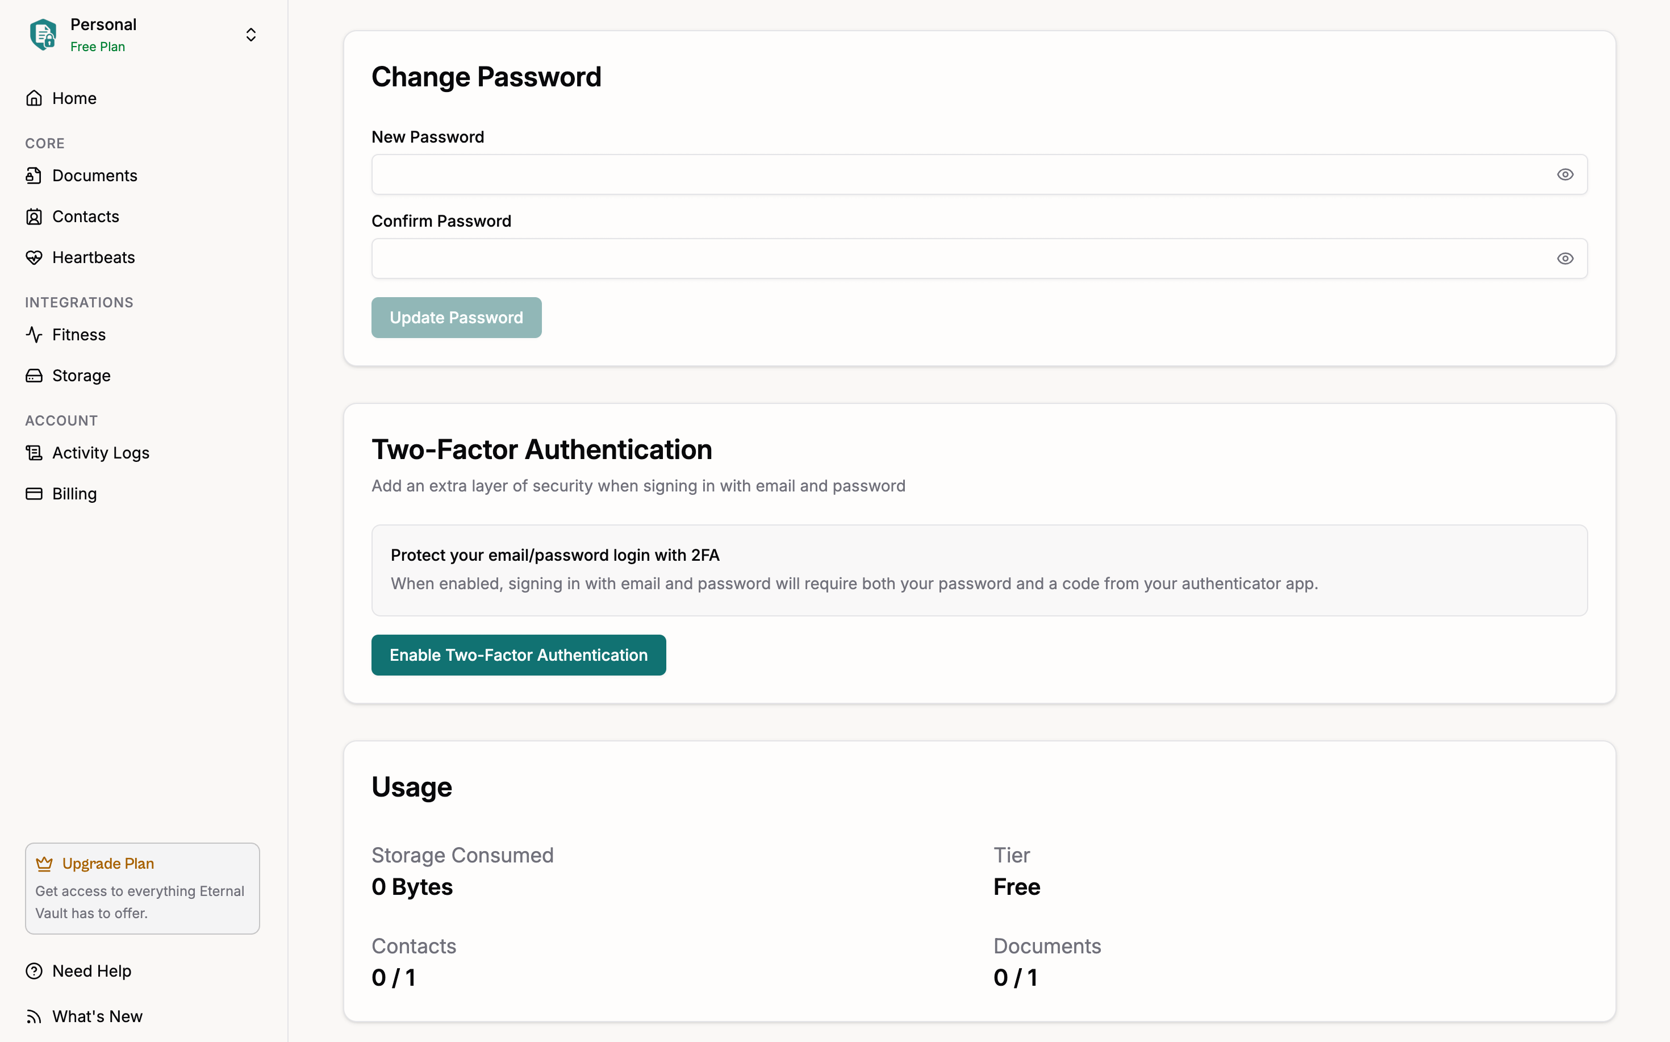
Task: Expand the Personal workspace switcher chevron
Action: click(x=250, y=35)
